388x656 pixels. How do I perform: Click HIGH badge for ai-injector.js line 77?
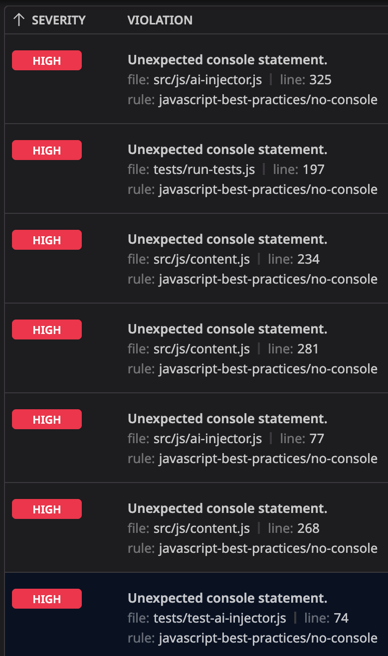(47, 419)
